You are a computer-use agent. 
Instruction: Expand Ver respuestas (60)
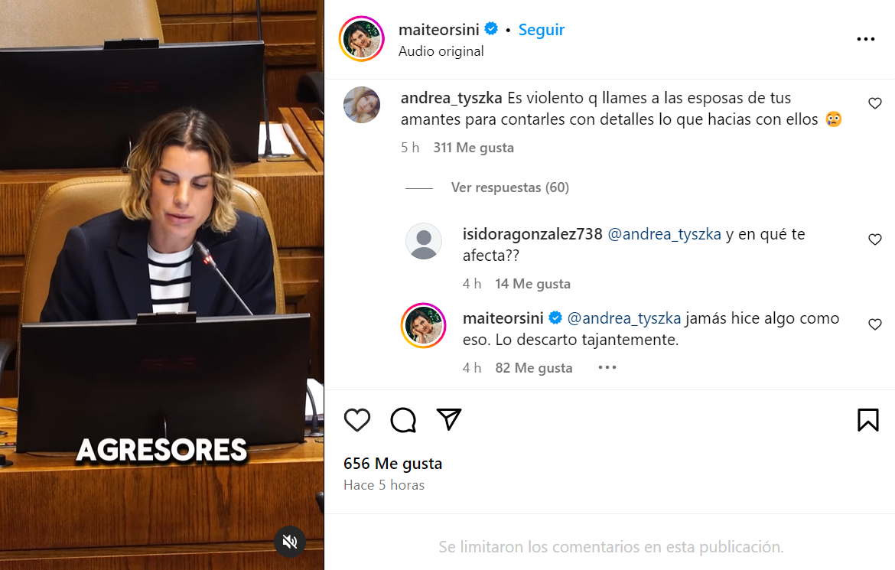509,187
